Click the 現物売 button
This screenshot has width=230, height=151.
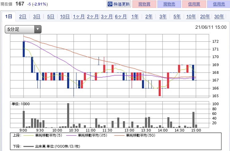[x=169, y=4]
